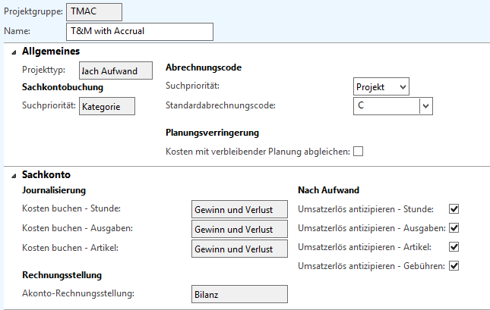Toggle Kosten mit verbleibender Planung abgleichen
This screenshot has width=490, height=310.
[x=358, y=152]
